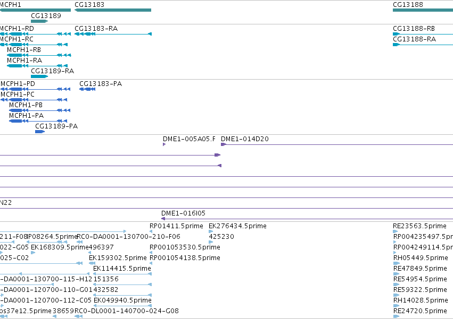Viewport: 453px width, 319px height.
Task: Click the 022-G05 EST label
Action: (x=14, y=247)
